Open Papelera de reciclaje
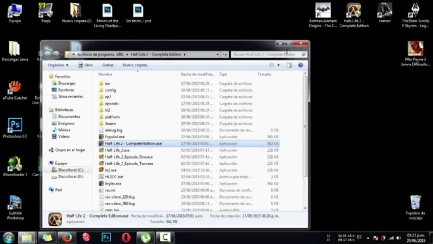Screen dimensions: 433x244 coord(415,207)
